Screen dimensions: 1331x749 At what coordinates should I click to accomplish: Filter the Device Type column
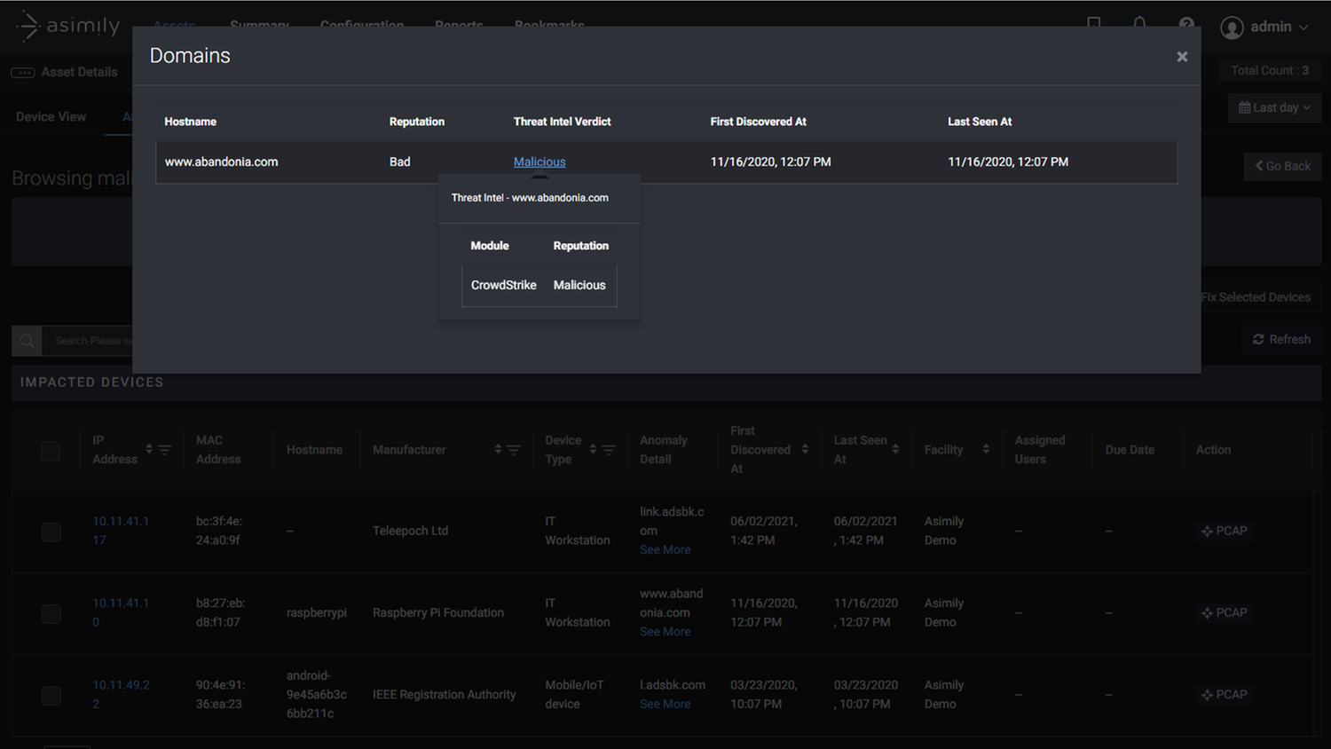coord(608,450)
